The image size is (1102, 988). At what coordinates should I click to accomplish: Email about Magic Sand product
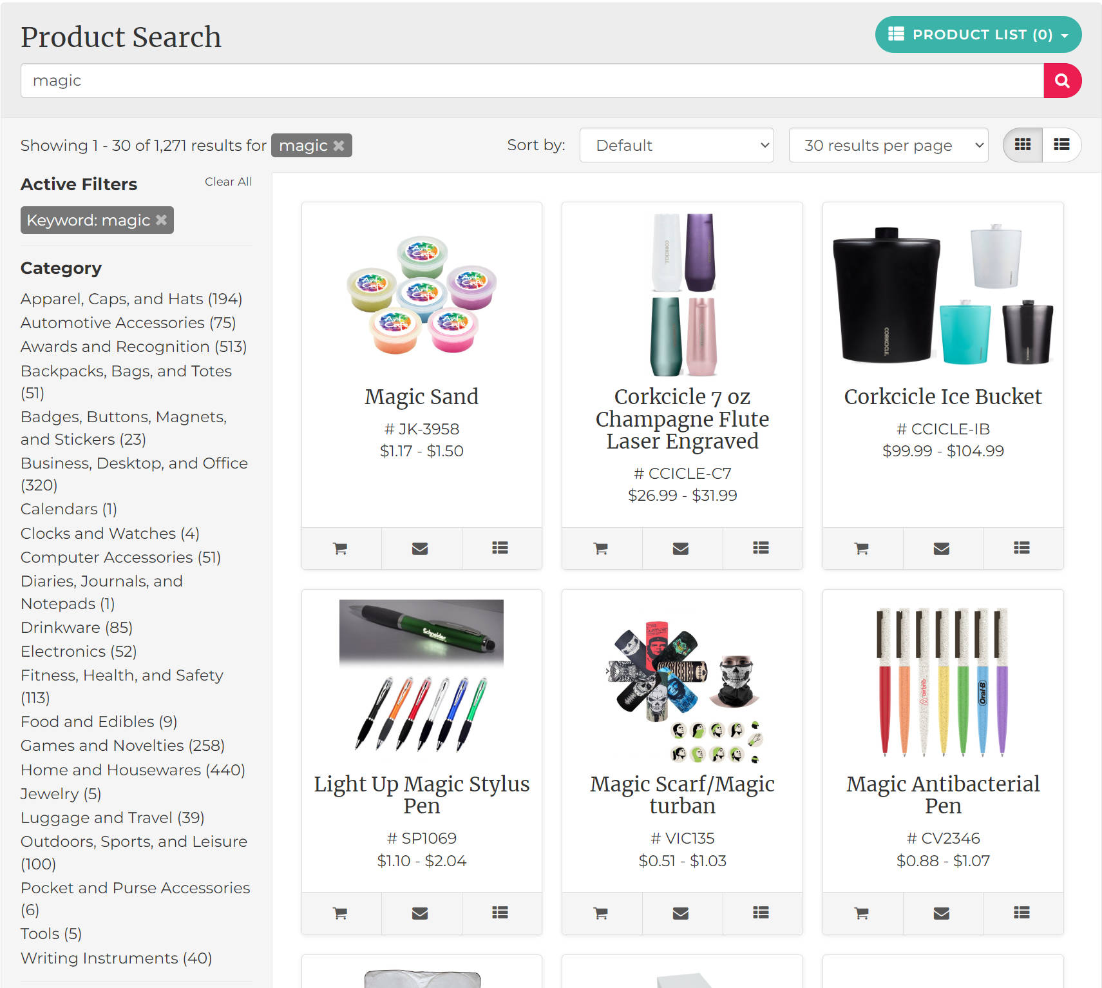click(x=421, y=548)
